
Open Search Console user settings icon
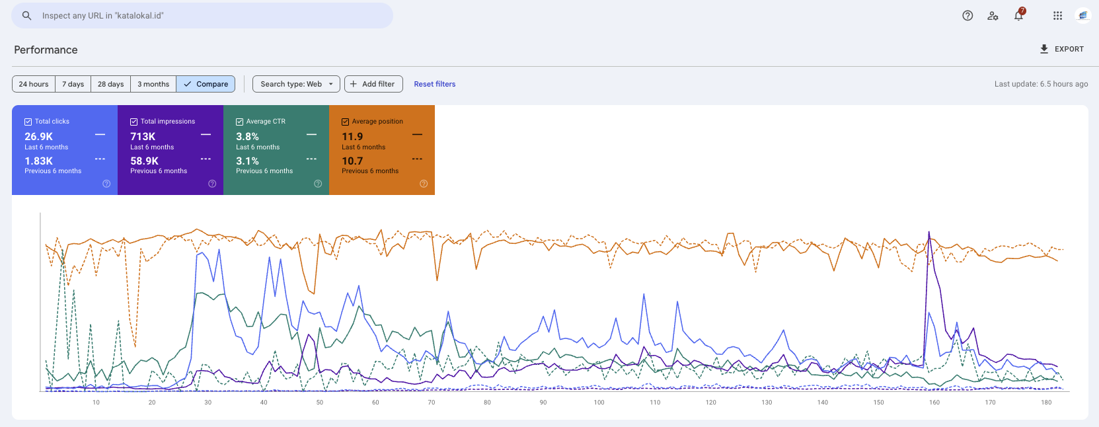(993, 16)
